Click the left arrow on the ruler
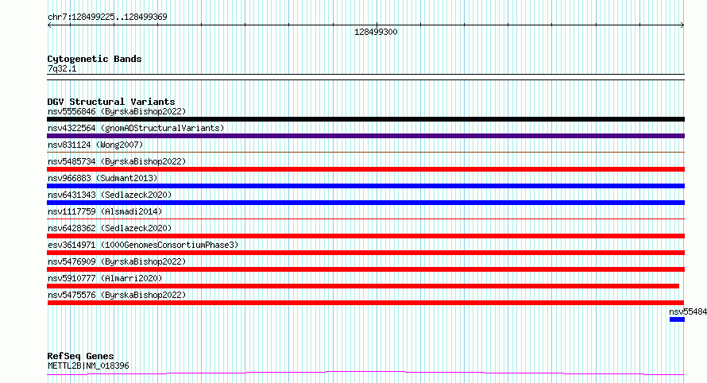Image resolution: width=707 pixels, height=383 pixels. click(x=49, y=25)
